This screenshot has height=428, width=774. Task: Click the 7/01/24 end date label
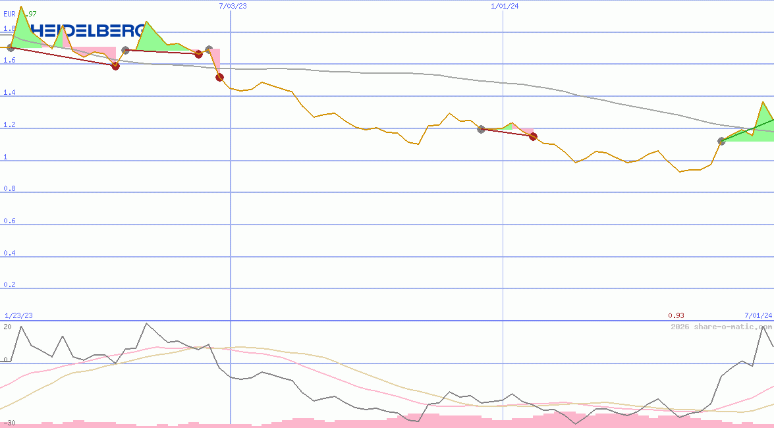pos(758,315)
